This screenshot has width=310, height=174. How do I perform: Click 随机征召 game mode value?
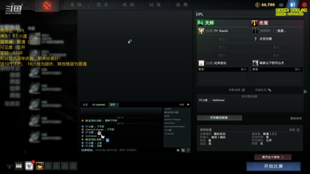click(x=220, y=134)
